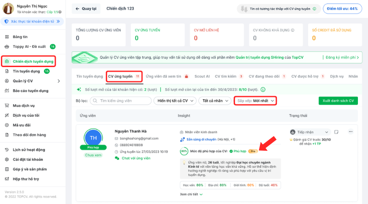
Task: Click email bonghoahong@gmail.com
Action: click(x=139, y=139)
